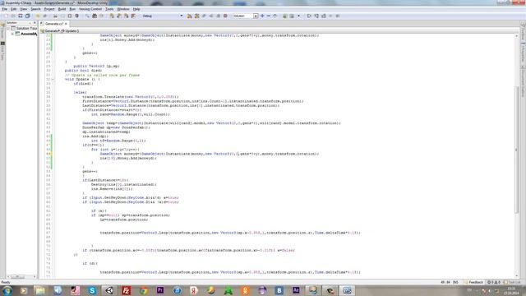Open the Solution combo box in toolbar
This screenshot has width=526, height=296.
tap(245, 16)
